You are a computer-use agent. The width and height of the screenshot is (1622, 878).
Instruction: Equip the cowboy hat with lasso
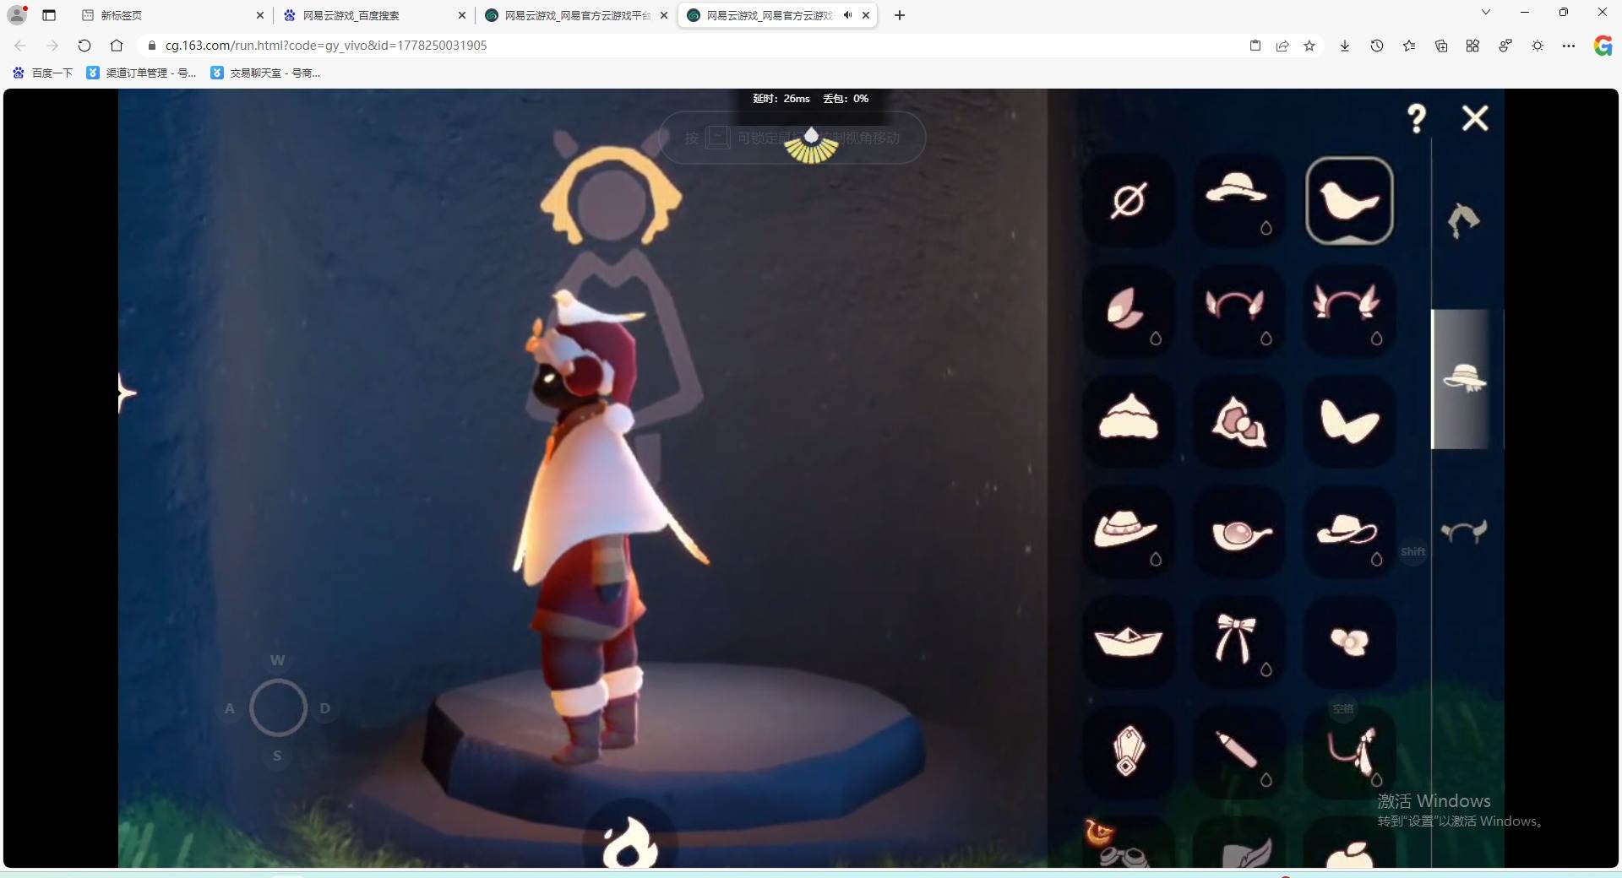[1349, 532]
